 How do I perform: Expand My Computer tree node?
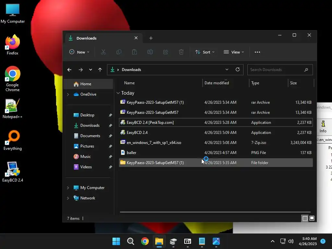tap(68, 188)
